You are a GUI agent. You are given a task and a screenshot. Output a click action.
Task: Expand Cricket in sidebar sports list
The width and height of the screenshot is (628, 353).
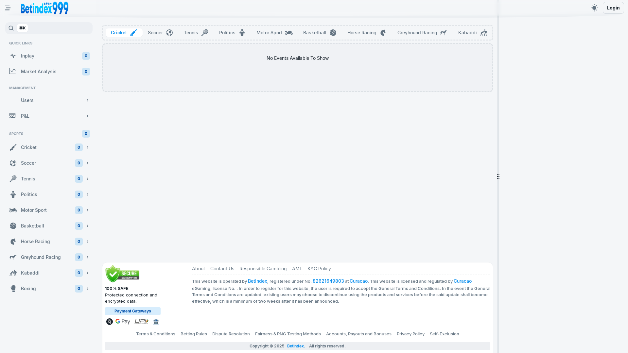pos(87,147)
